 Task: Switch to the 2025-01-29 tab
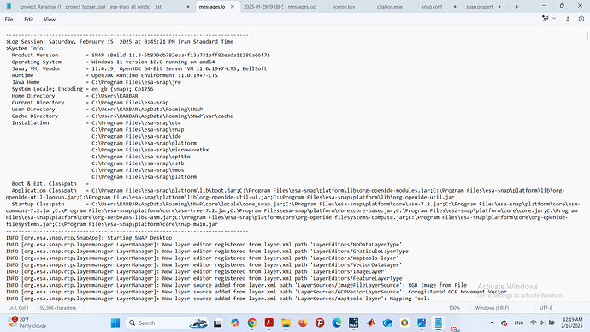coord(263,7)
